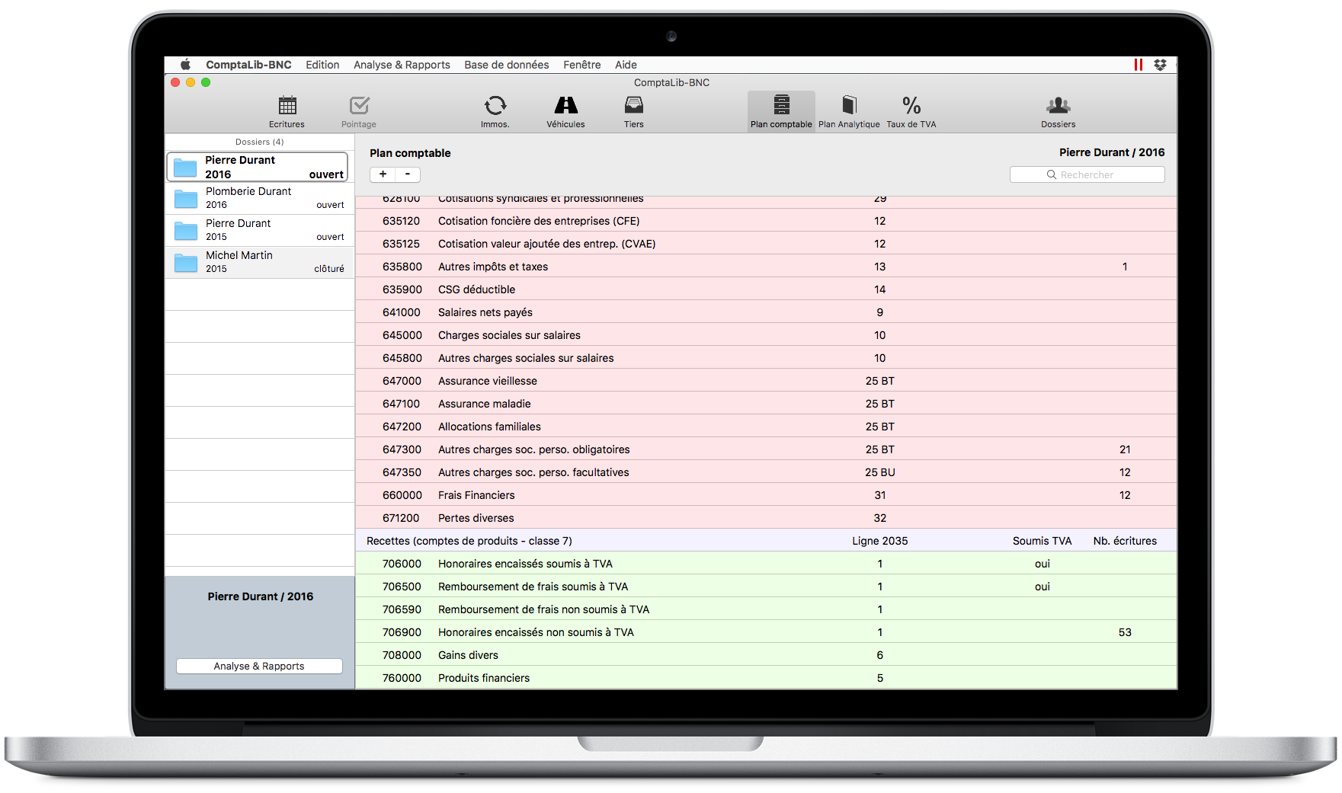Click the Dossiers (4) sidebar header

(259, 142)
